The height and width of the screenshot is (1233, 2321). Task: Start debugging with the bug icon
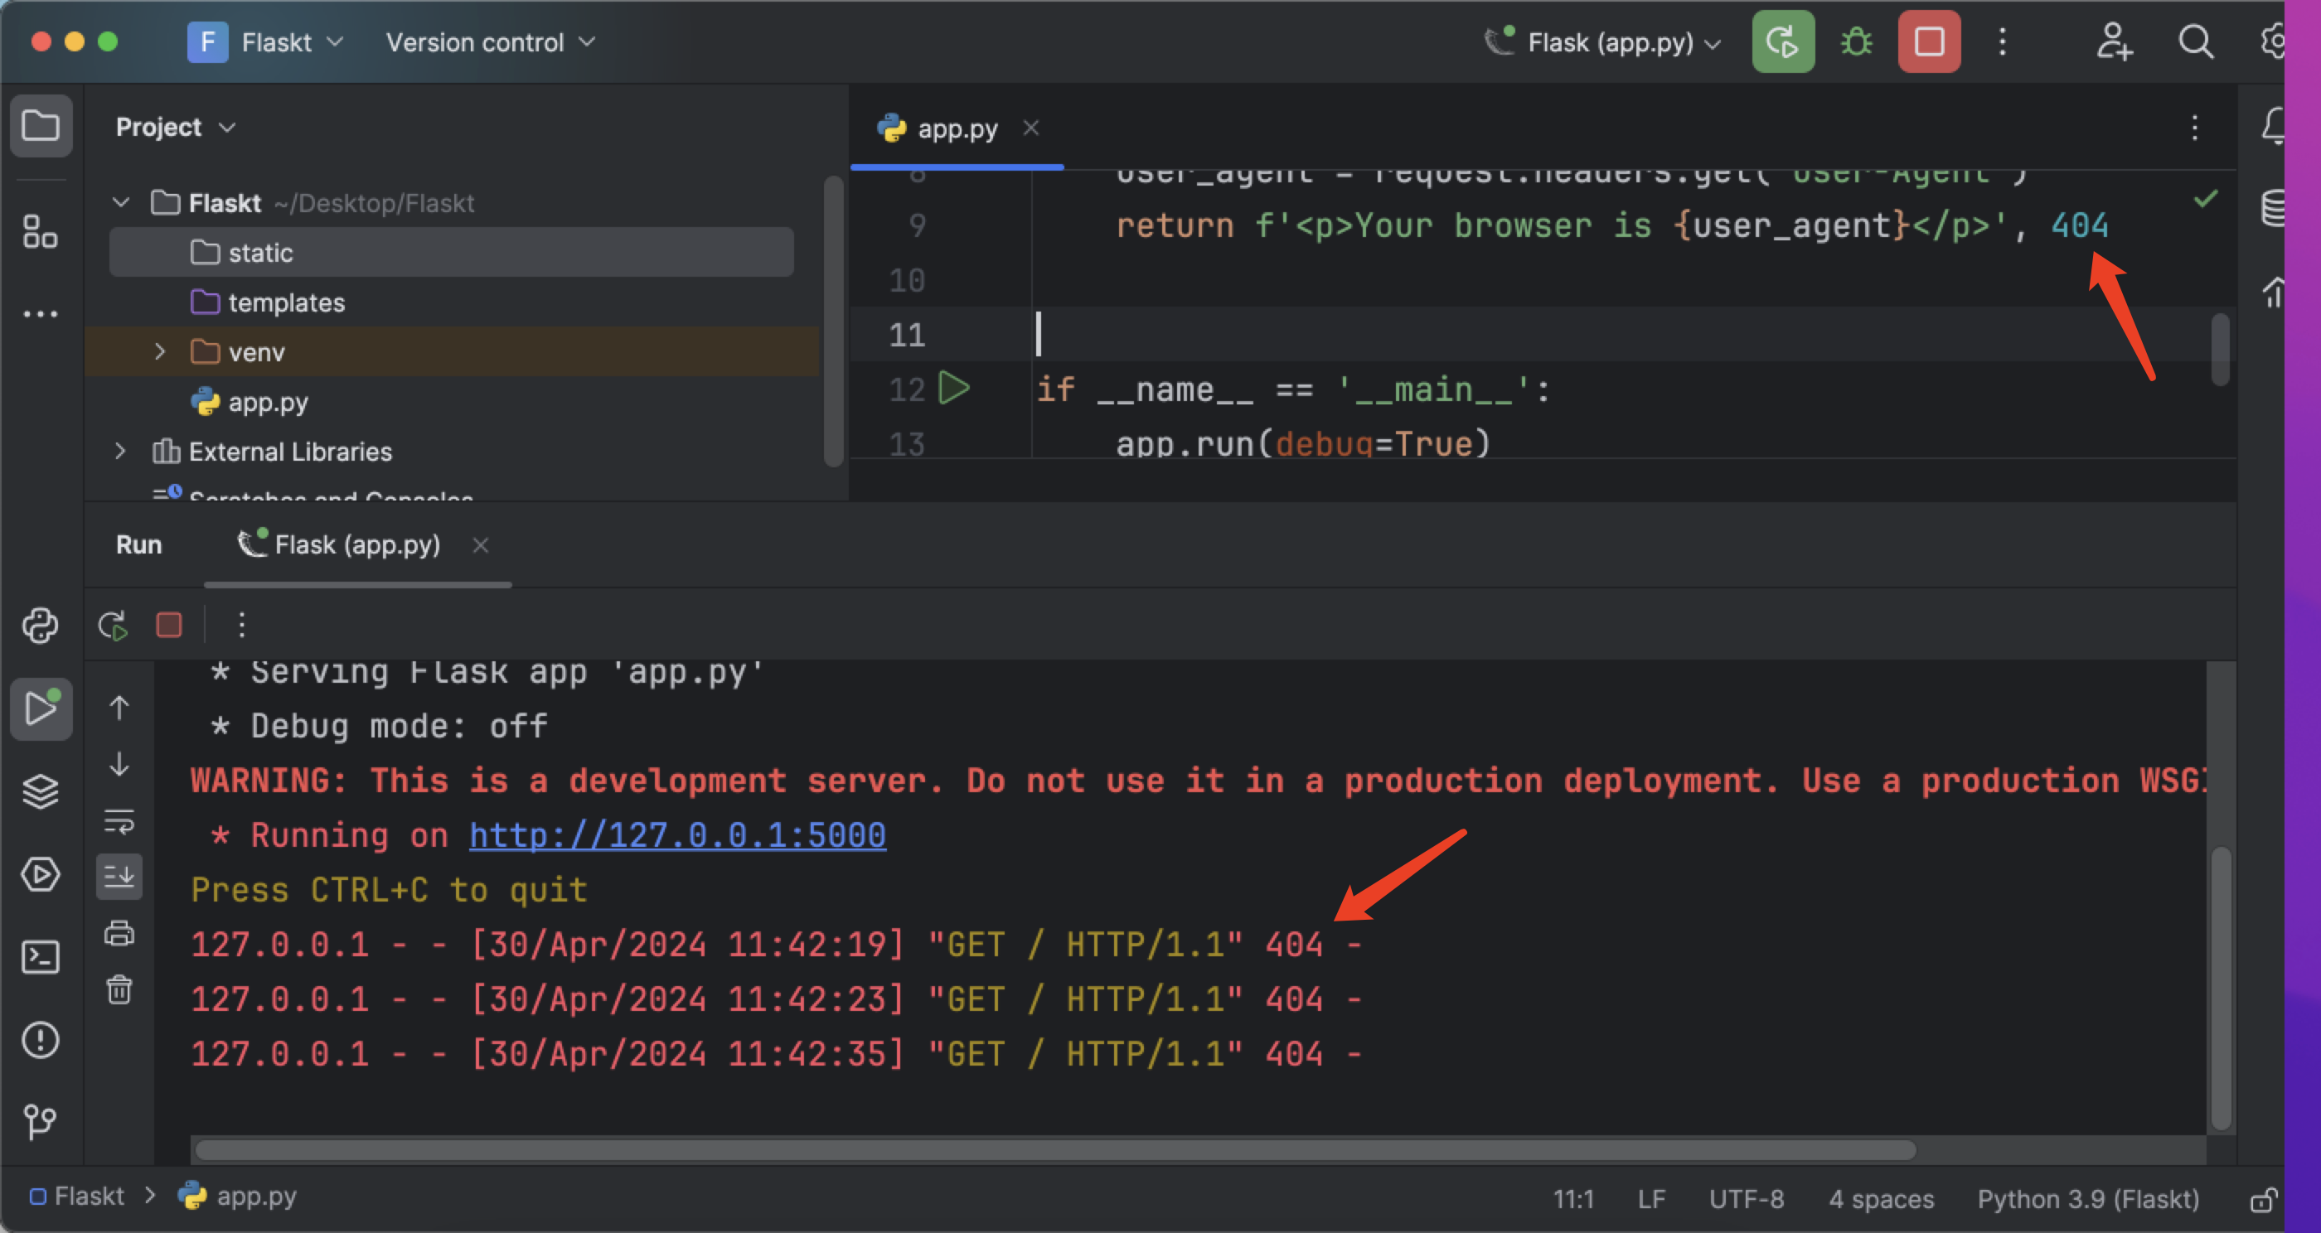pyautogui.click(x=1856, y=41)
